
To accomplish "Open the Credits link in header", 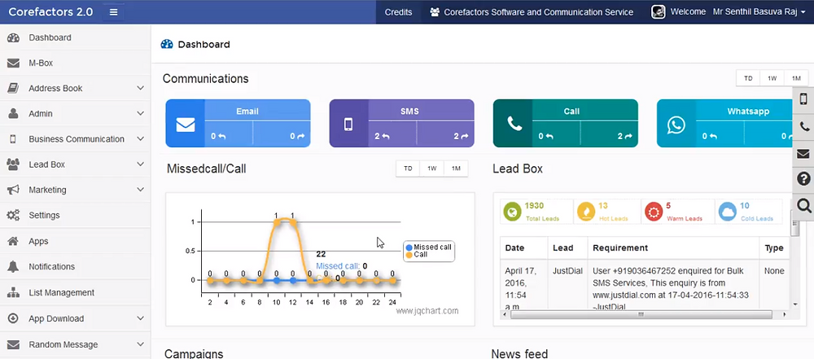I will coord(398,12).
